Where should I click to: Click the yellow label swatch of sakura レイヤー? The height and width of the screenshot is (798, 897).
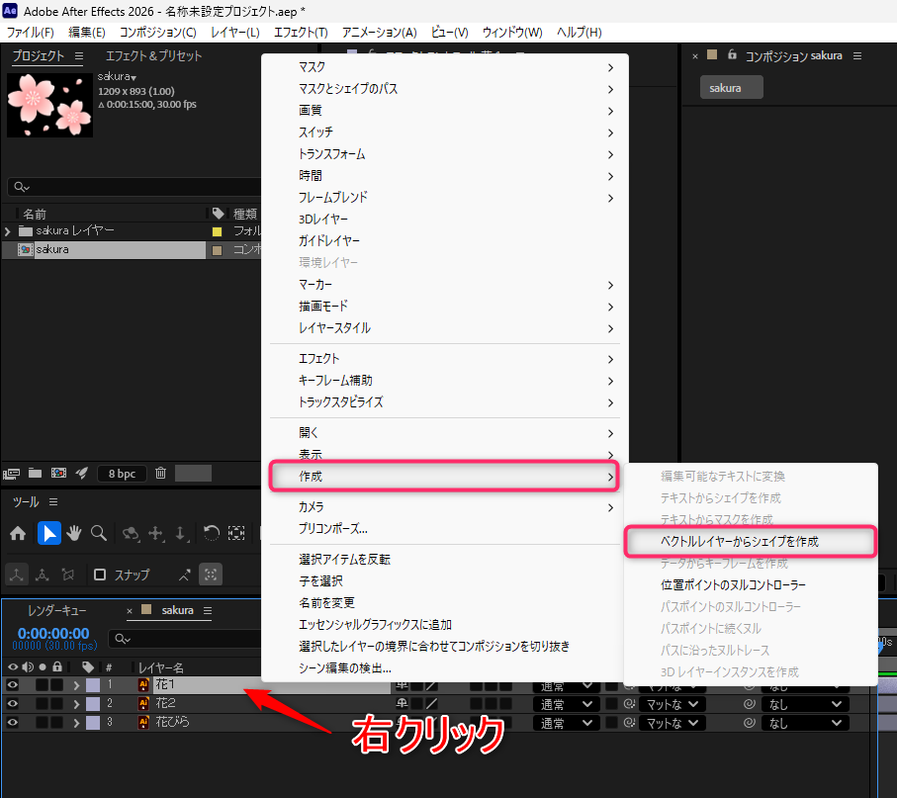(217, 231)
